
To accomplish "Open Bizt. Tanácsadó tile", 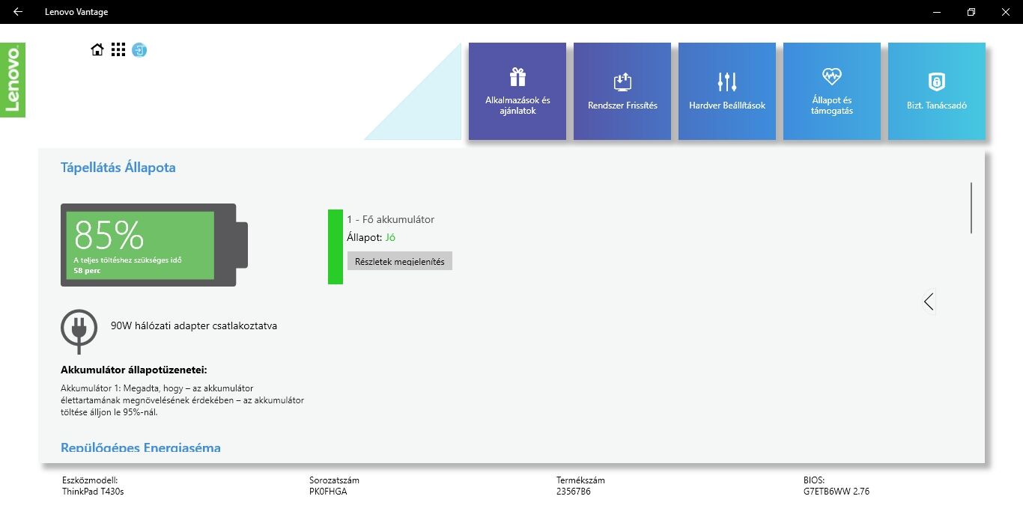I will (x=937, y=91).
